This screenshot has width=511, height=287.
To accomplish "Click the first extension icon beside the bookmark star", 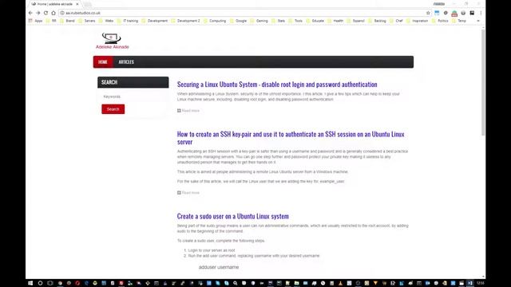I will pyautogui.click(x=437, y=13).
